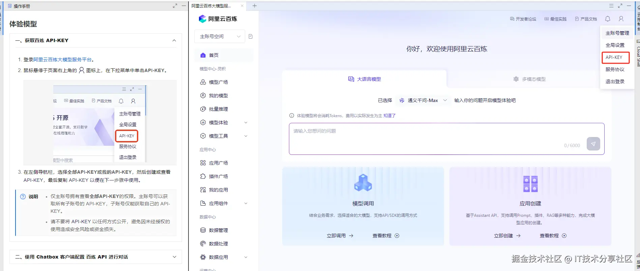Image resolution: width=640 pixels, height=271 pixels.
Task: Click the 数据中心 section label
Action: click(x=208, y=217)
